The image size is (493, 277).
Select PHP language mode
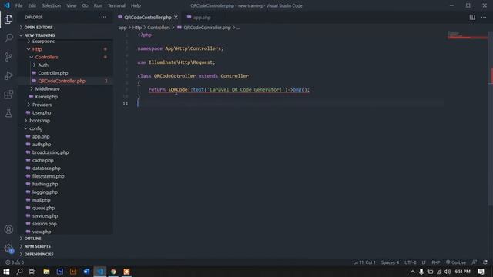point(435,262)
